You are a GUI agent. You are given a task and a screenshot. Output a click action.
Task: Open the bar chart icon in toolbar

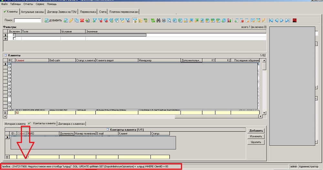click(229, 20)
